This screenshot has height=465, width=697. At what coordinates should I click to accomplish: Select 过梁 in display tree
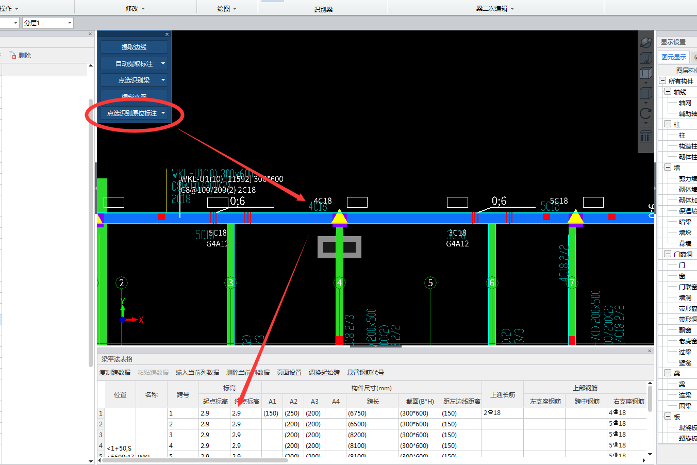click(x=685, y=352)
